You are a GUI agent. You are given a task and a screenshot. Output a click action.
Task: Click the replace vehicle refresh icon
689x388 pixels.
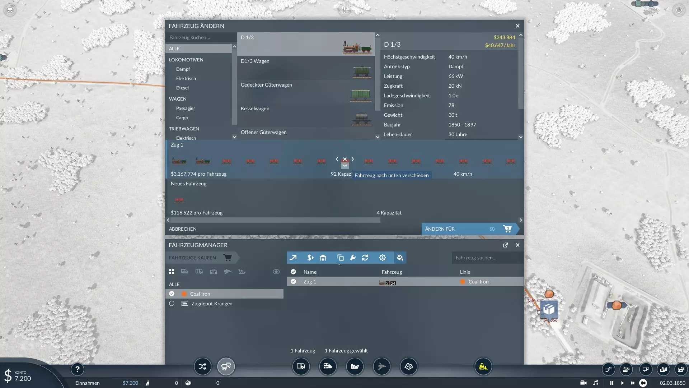[365, 258]
